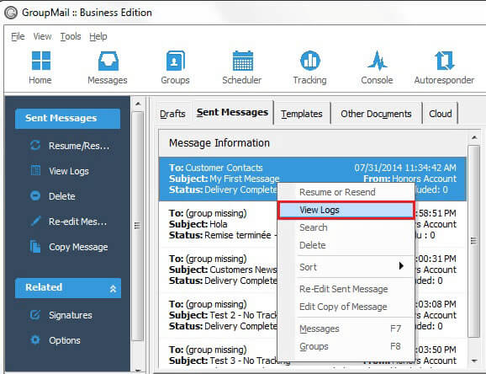Click the message list scroll-down arrow
The height and width of the screenshot is (374, 486).
click(473, 361)
